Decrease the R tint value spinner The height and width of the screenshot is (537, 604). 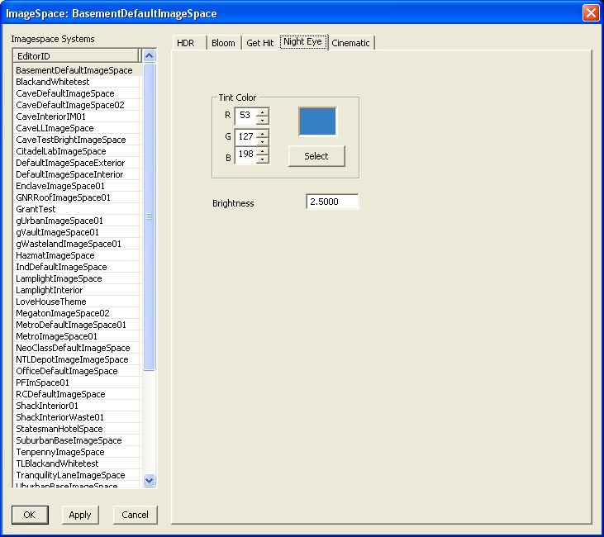[262, 120]
